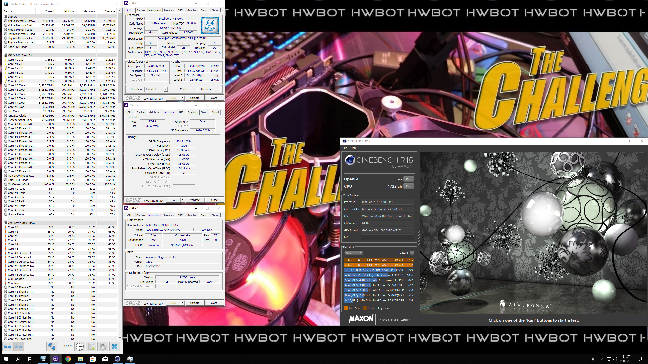Click the blue X icon in the HWiNFO toolbar
This screenshot has height=364, width=648.
(114, 346)
